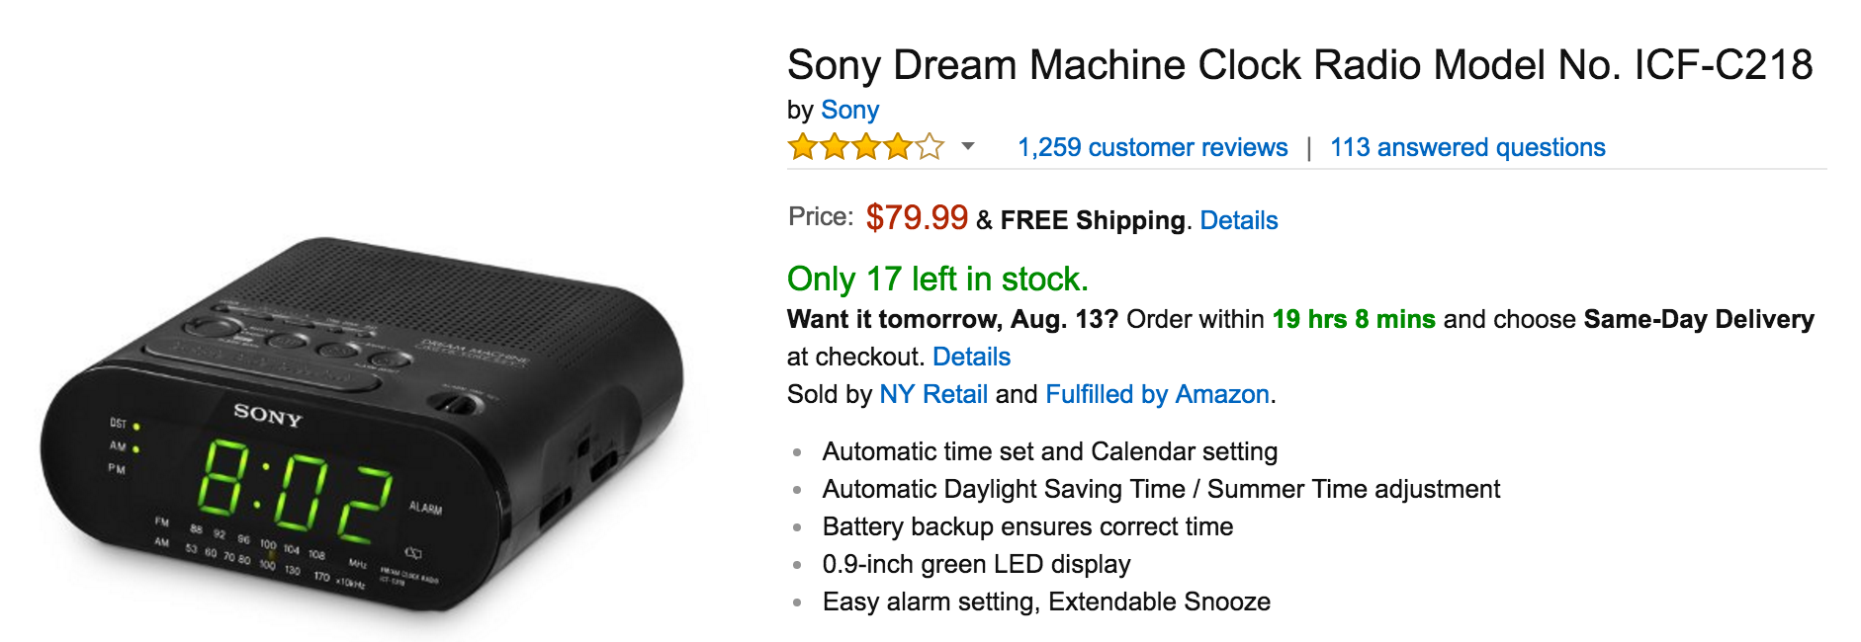Click the Only 17 left in stock text
This screenshot has width=1861, height=642.
(x=935, y=280)
